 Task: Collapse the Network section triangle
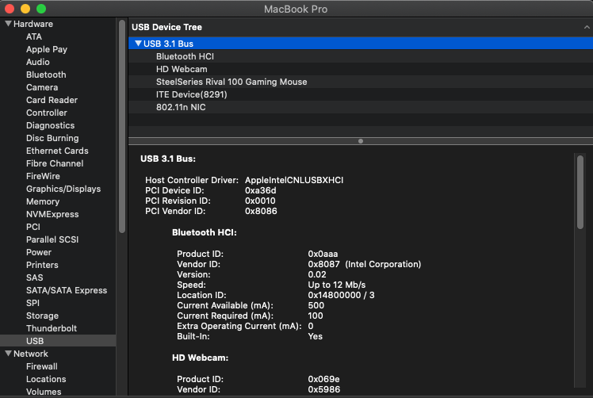point(8,354)
